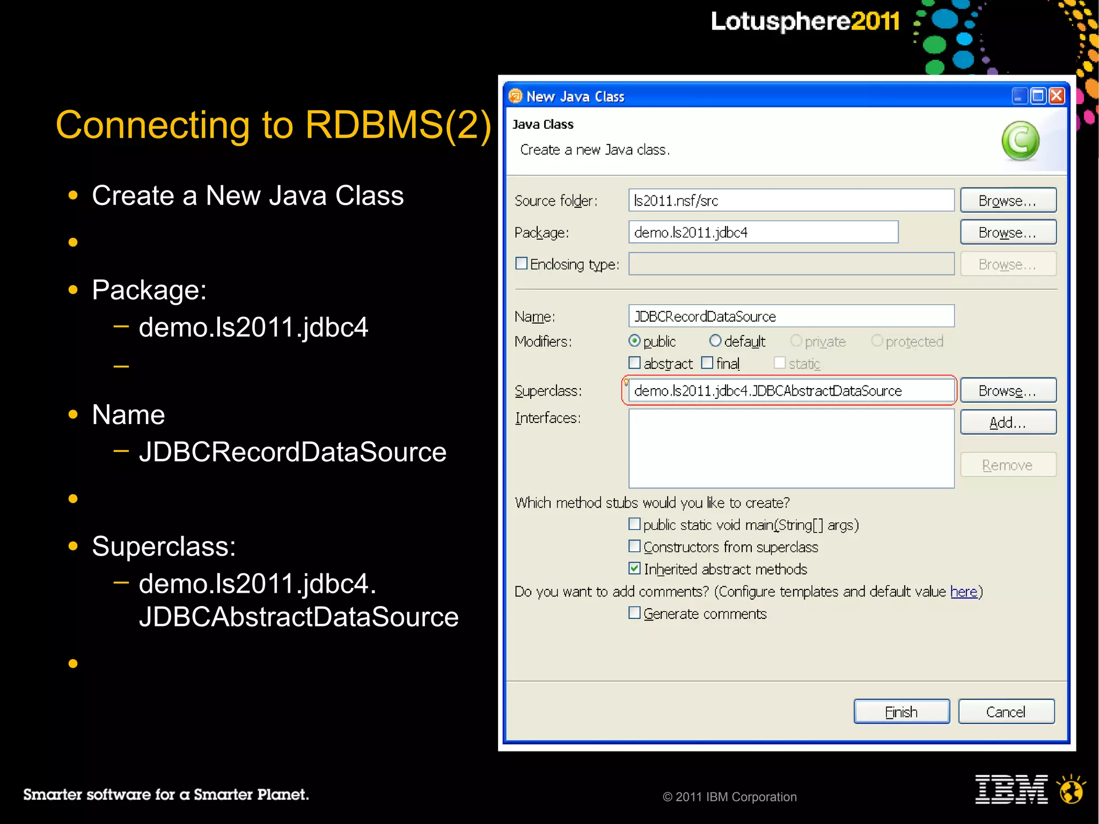Viewport: 1099px width, 824px height.
Task: Select the private modifier radio button
Action: tap(796, 341)
